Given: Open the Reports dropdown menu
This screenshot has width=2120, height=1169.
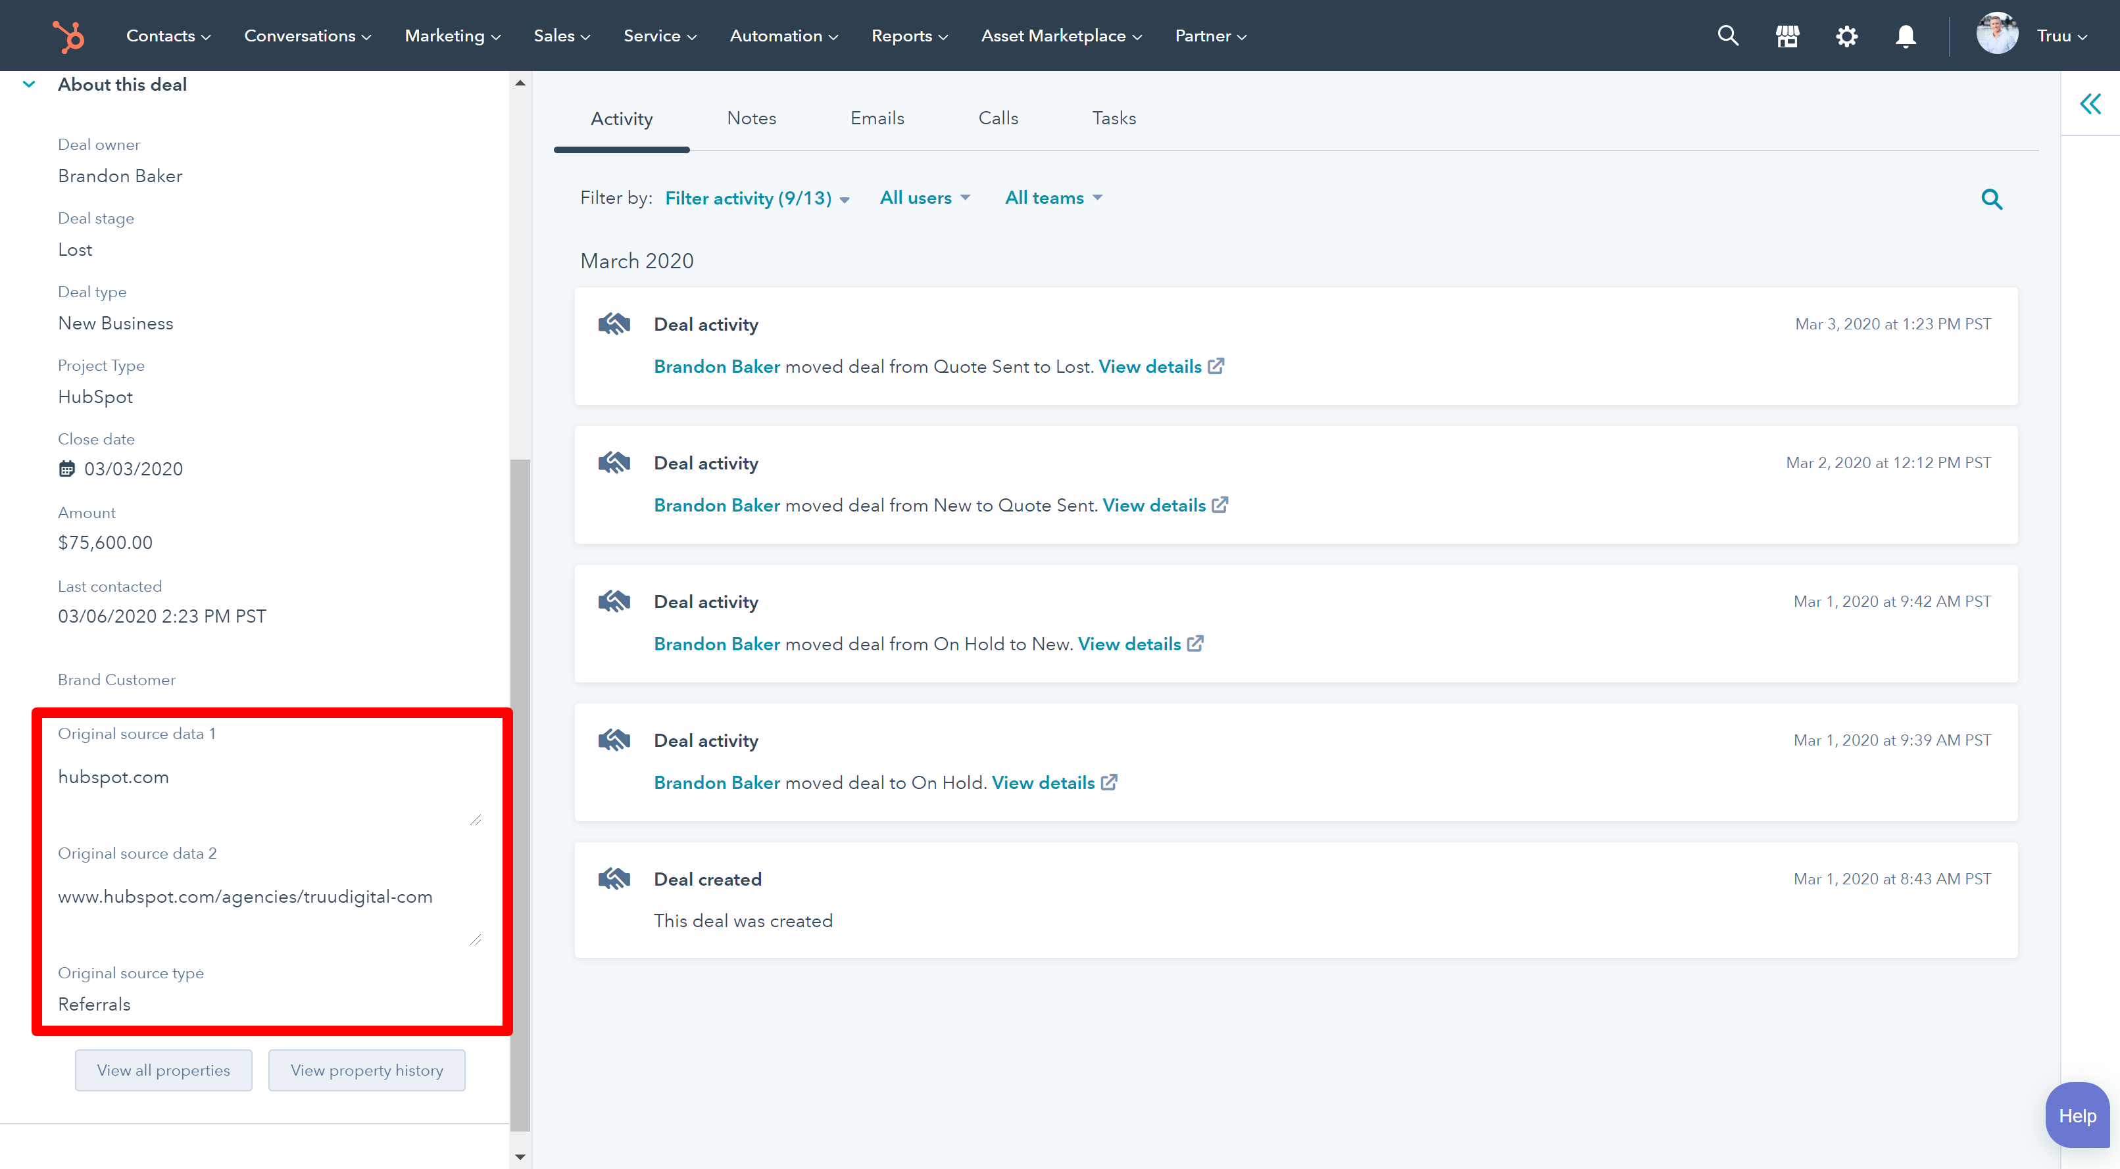Looking at the screenshot, I should [910, 36].
